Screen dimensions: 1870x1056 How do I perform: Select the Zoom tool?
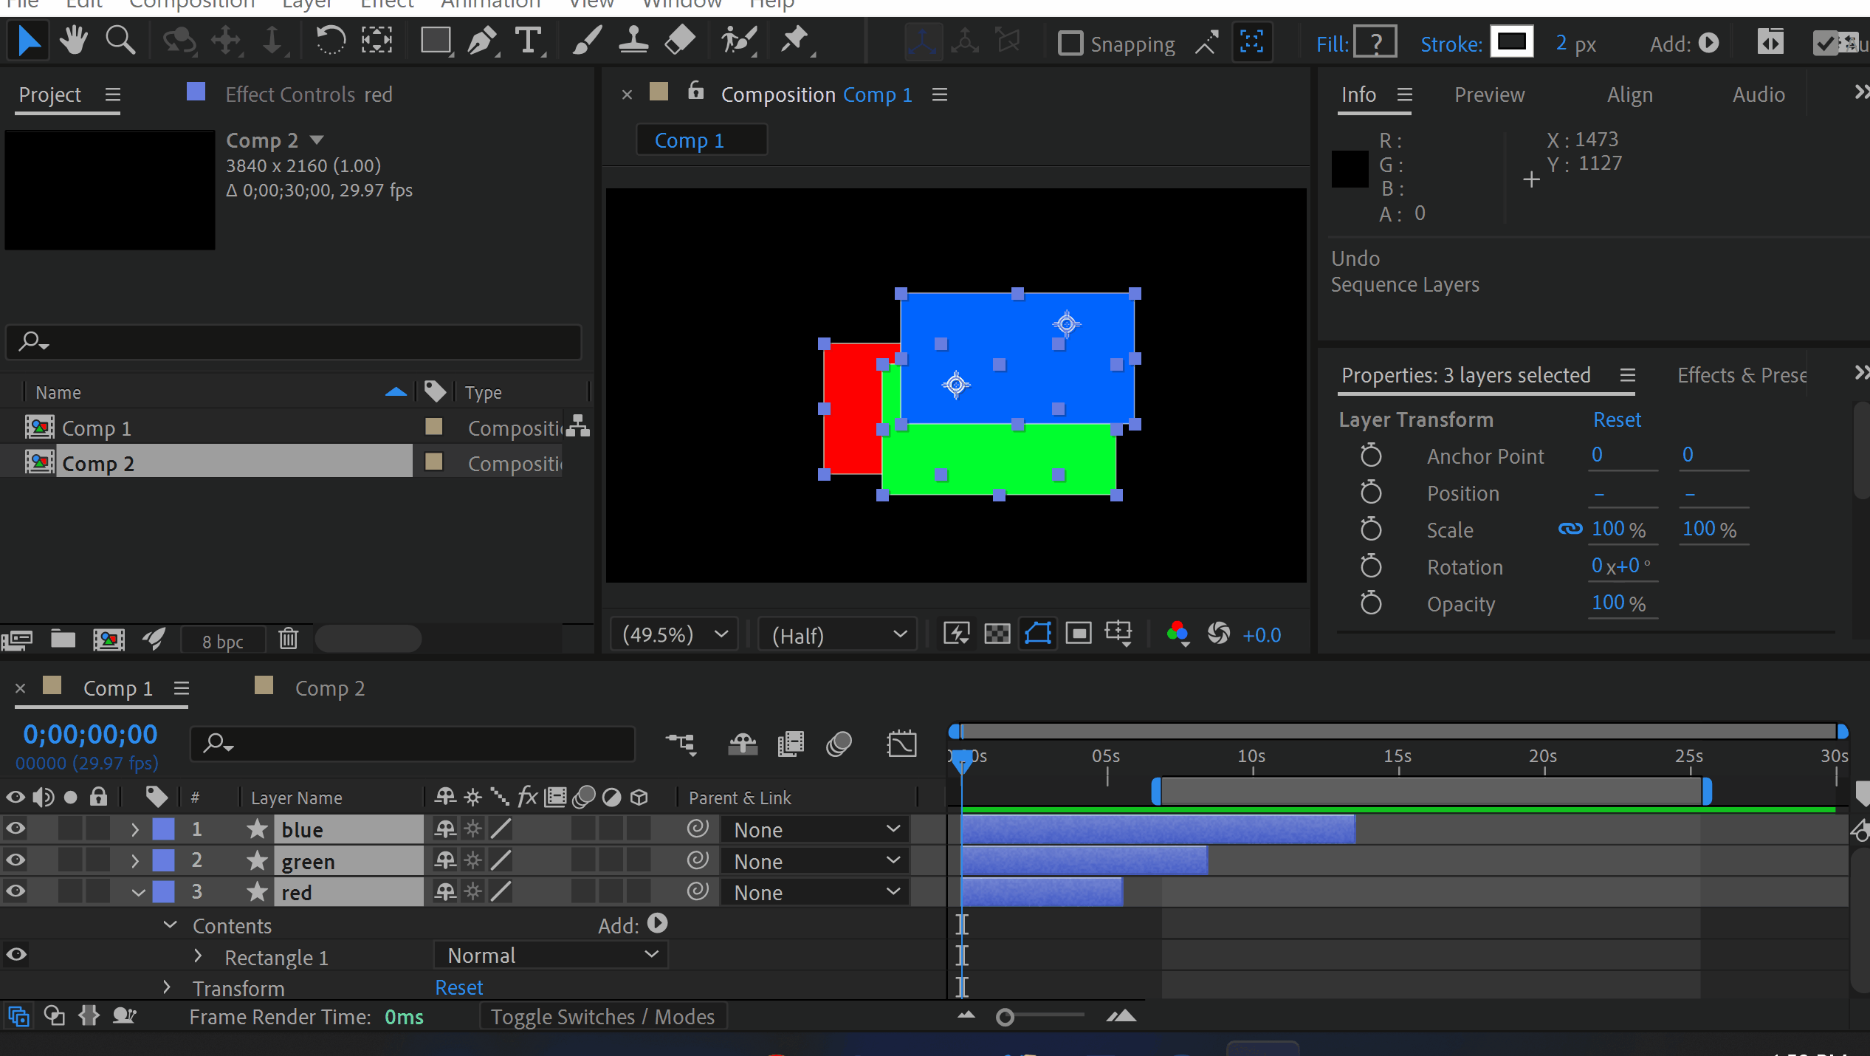120,41
